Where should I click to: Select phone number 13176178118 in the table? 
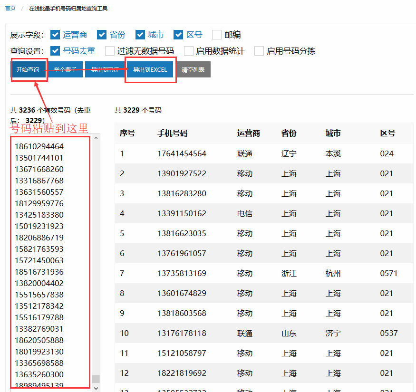(182, 333)
